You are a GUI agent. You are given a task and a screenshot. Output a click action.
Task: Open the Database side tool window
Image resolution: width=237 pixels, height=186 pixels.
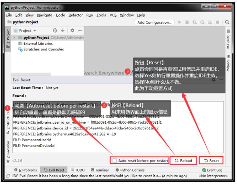[228, 39]
